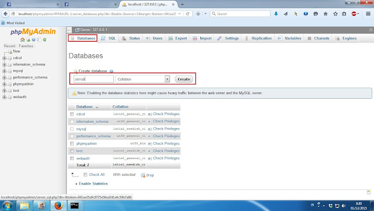Screen dimensions: 374x211
Task: Click the database name input field
Action: click(x=93, y=79)
